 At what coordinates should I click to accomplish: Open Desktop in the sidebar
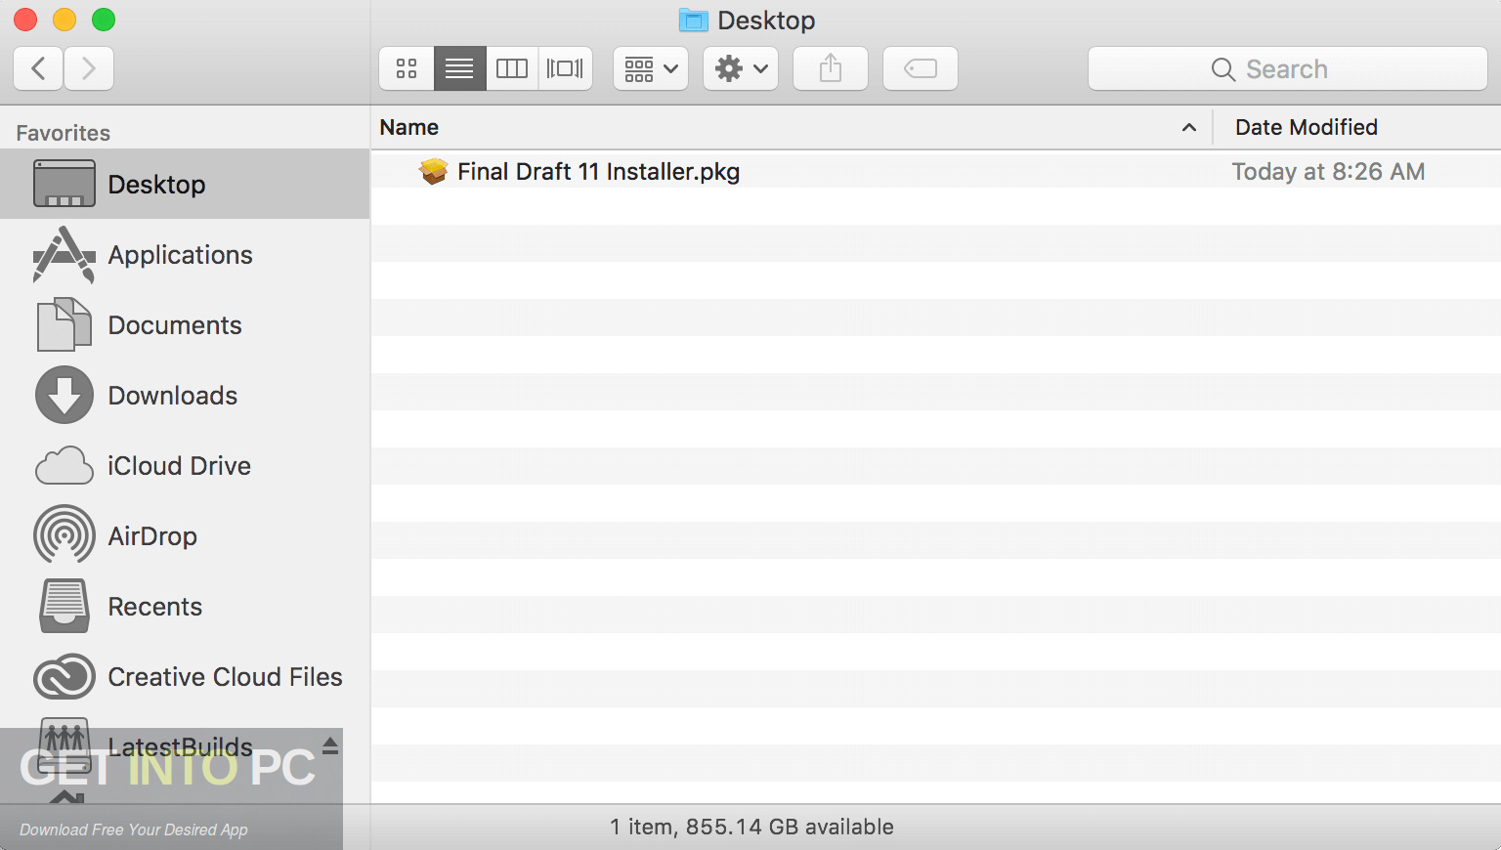click(x=185, y=184)
